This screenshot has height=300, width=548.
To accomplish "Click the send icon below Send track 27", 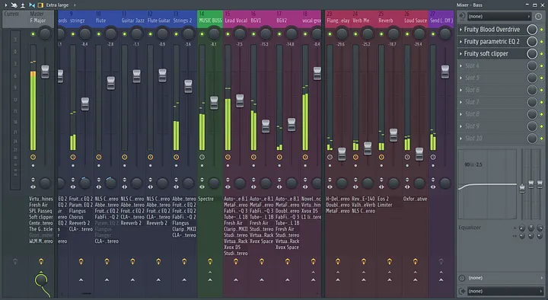I will point(441,261).
